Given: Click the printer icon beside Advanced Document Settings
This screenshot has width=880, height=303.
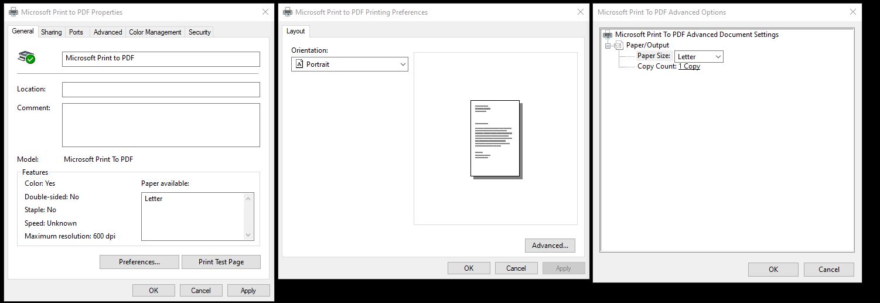Looking at the screenshot, I should [x=608, y=35].
